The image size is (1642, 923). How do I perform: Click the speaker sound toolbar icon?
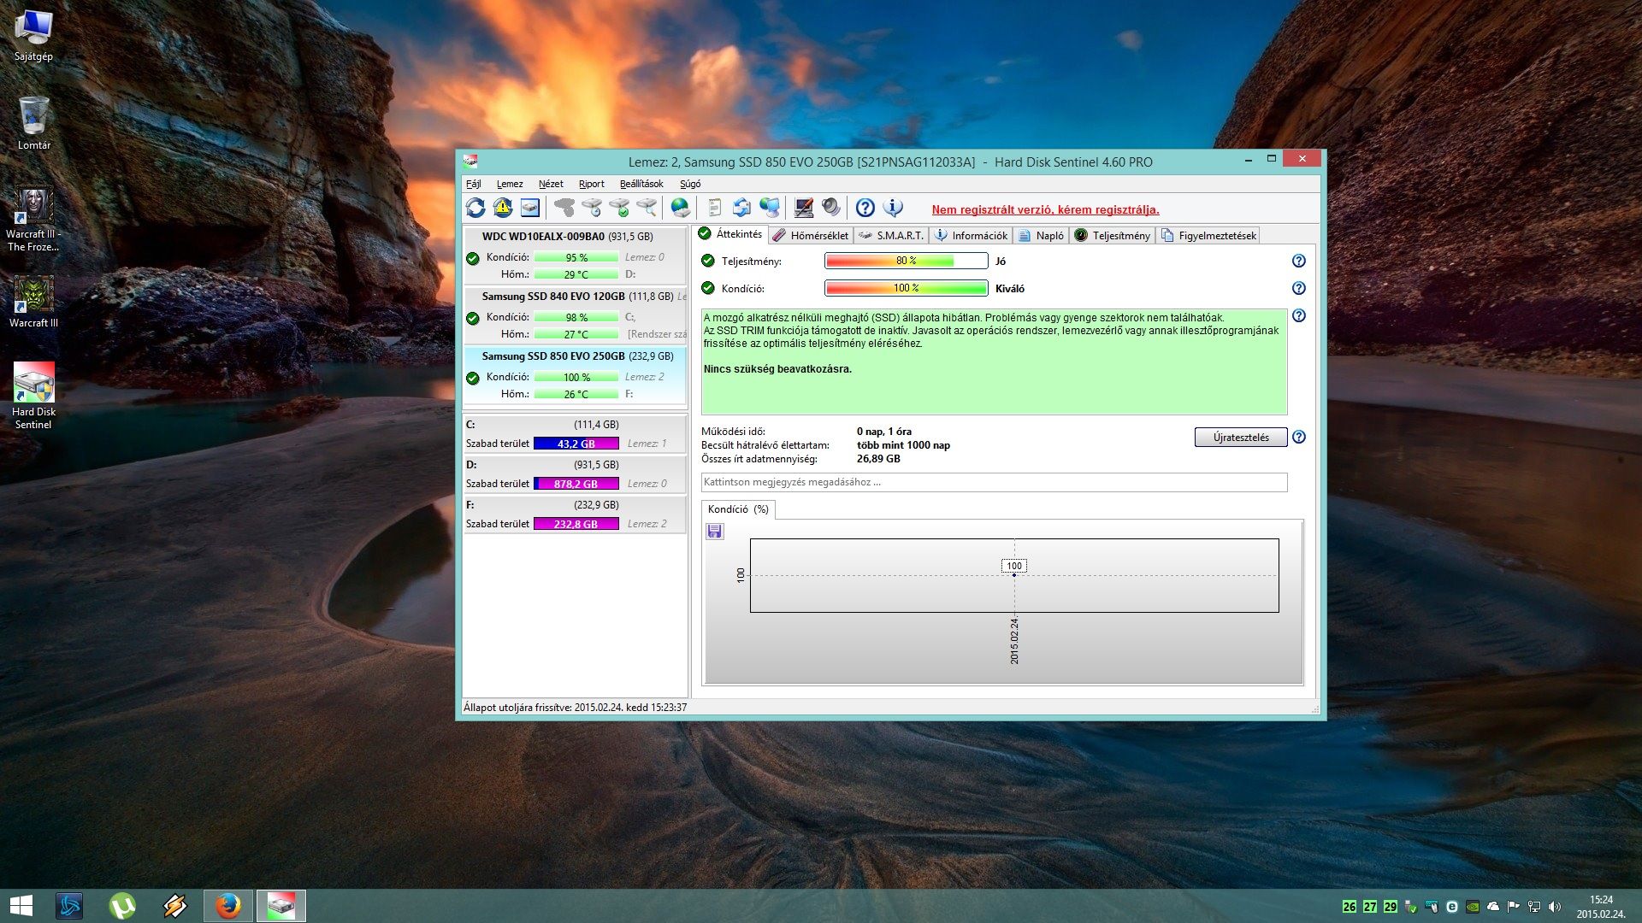pyautogui.click(x=830, y=208)
